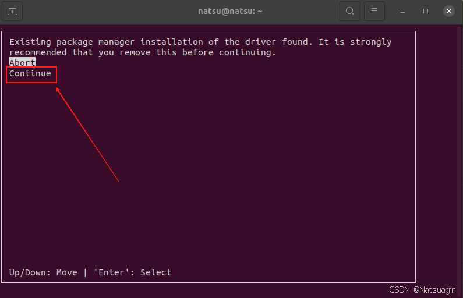Click the 'recommended that you remove' text line
463x298 pixels.
[143, 52]
